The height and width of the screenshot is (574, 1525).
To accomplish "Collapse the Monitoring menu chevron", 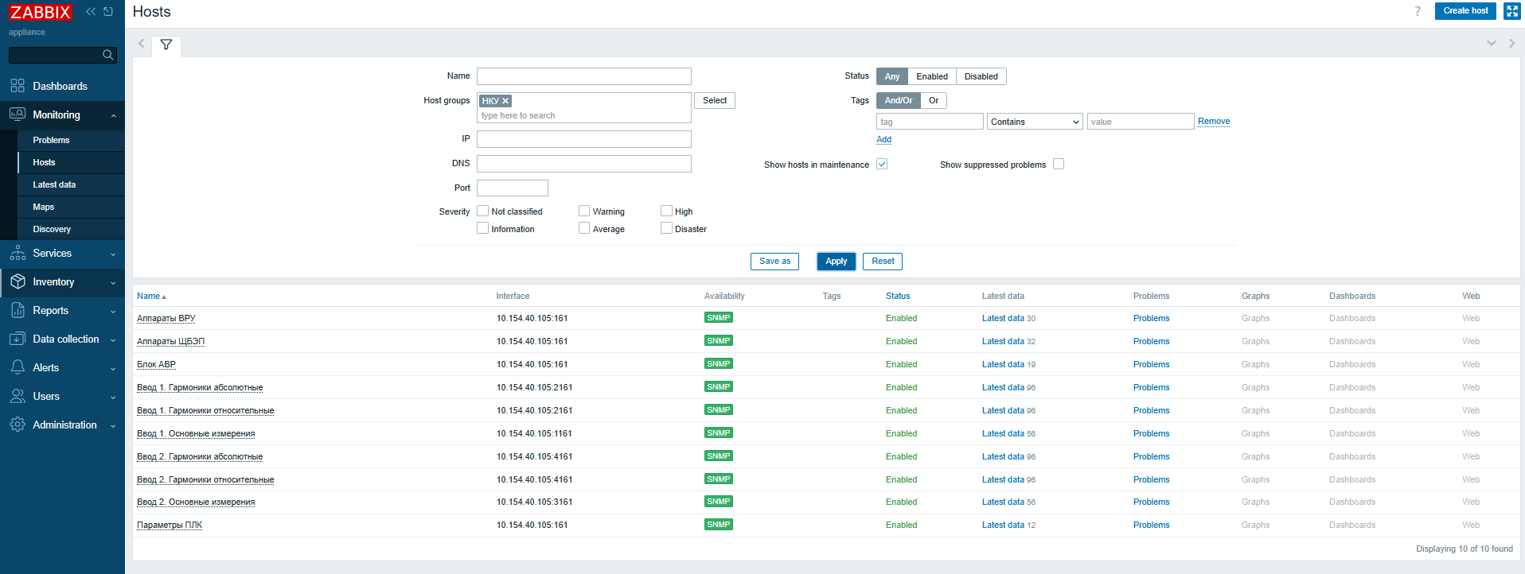I will [114, 116].
